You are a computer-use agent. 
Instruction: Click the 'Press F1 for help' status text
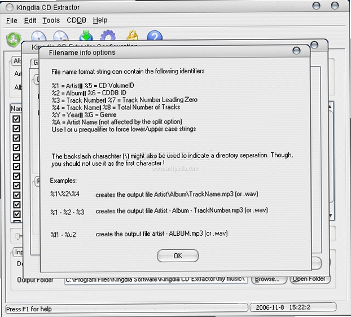29,309
